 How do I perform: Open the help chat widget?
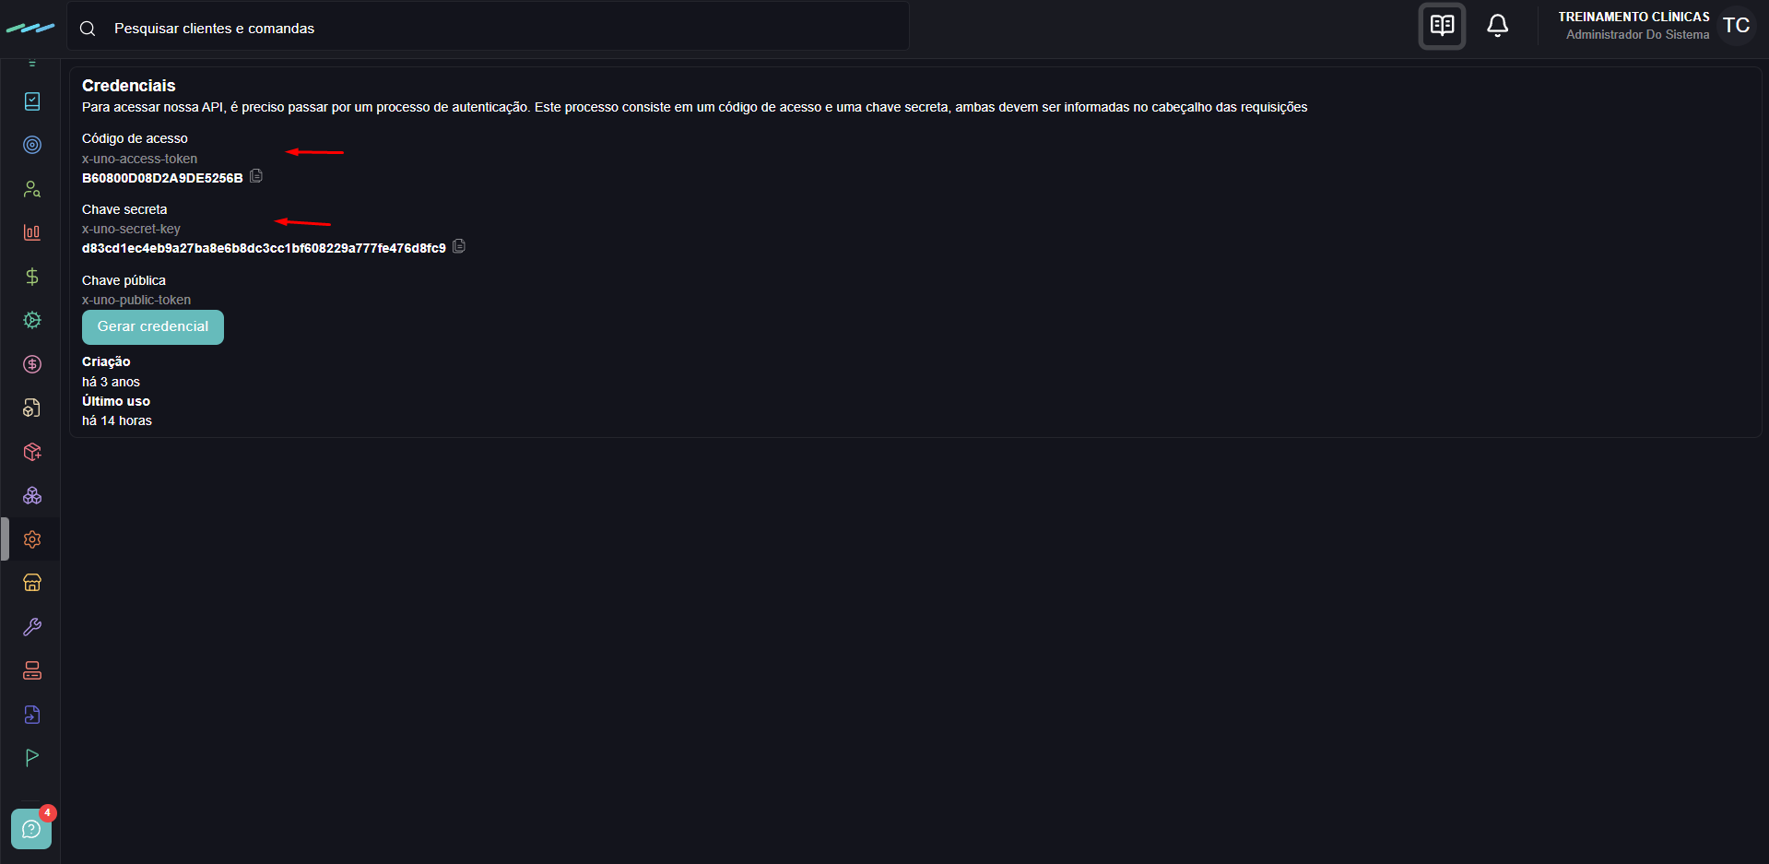[31, 829]
